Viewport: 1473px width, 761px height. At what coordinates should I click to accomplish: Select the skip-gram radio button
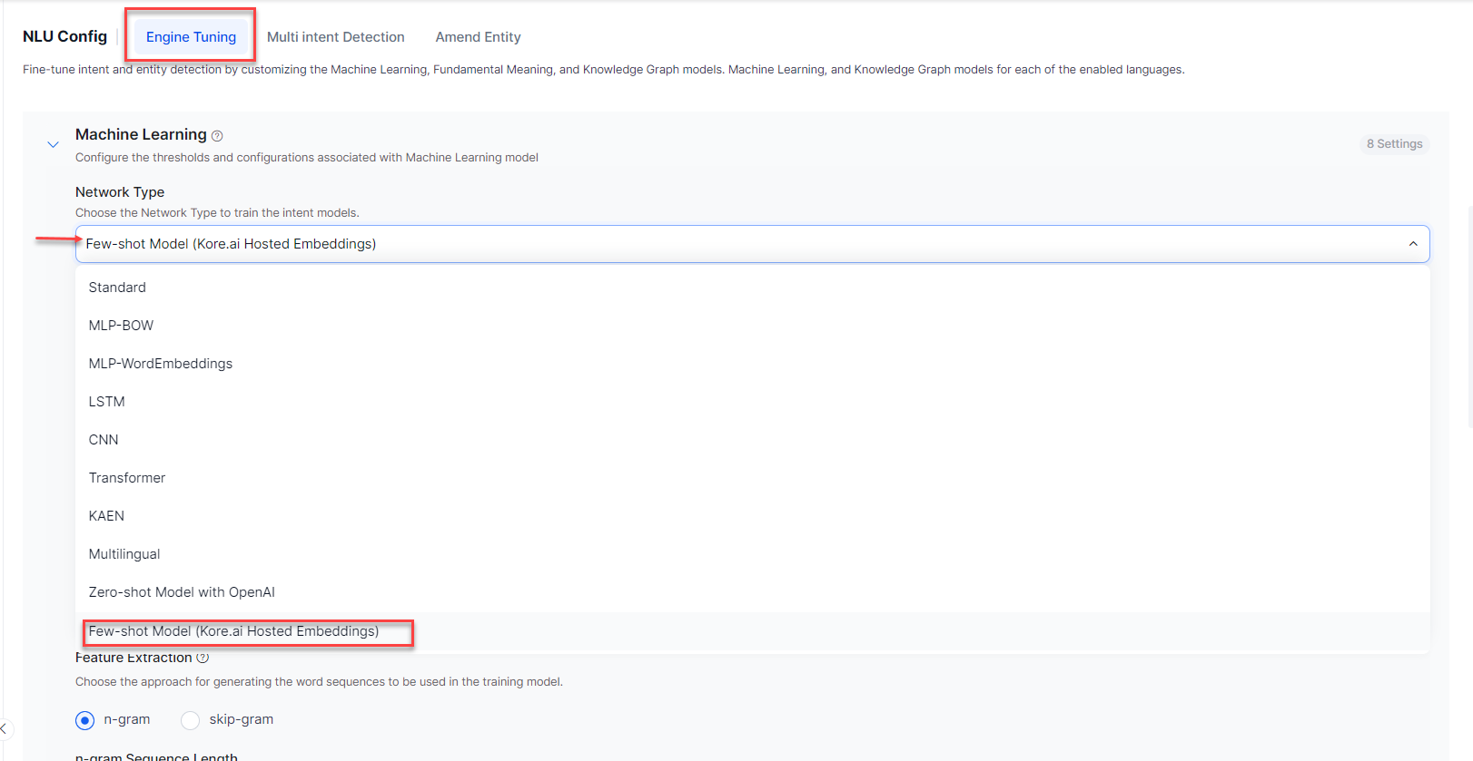click(190, 720)
